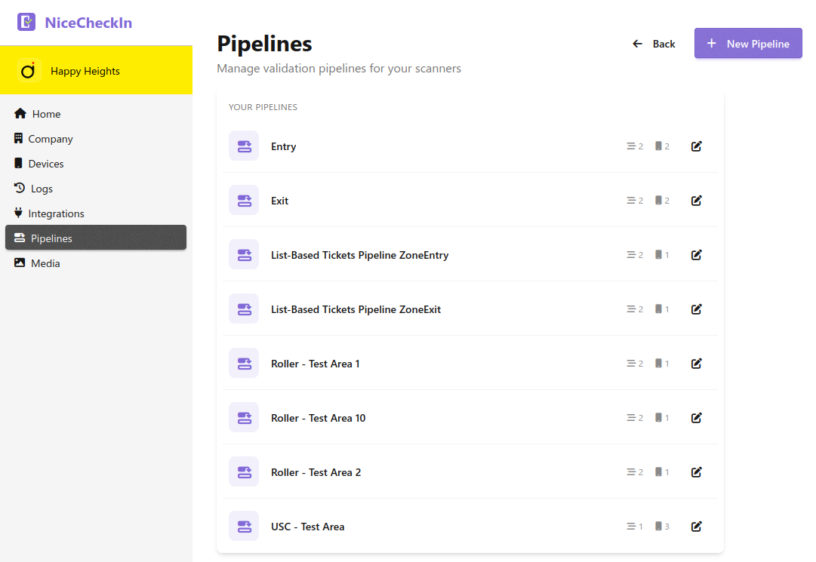Select the Integrations plug icon

point(19,213)
